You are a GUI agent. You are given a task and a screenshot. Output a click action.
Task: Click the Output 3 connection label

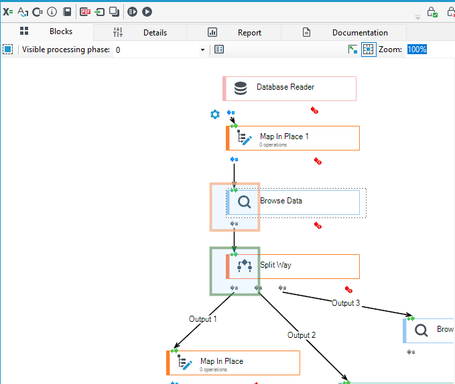(346, 303)
